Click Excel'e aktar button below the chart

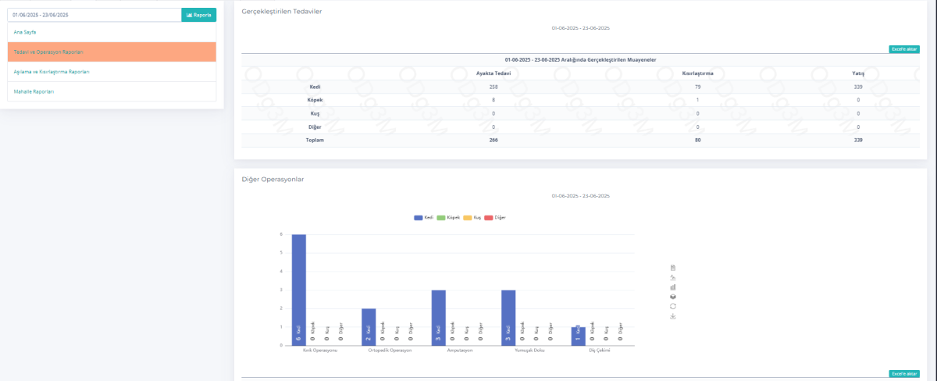coord(903,374)
